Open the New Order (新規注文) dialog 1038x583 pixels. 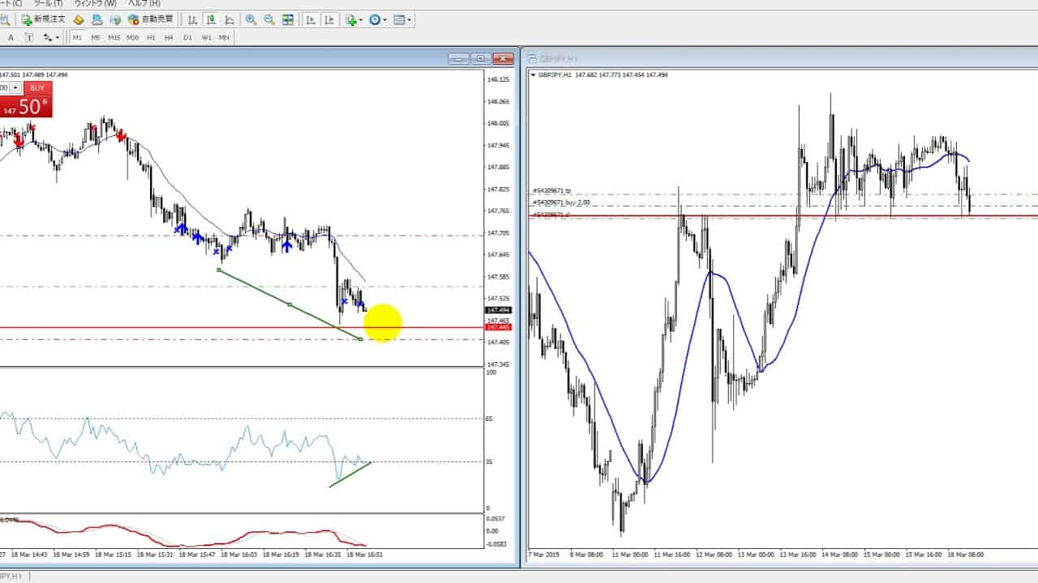43,19
